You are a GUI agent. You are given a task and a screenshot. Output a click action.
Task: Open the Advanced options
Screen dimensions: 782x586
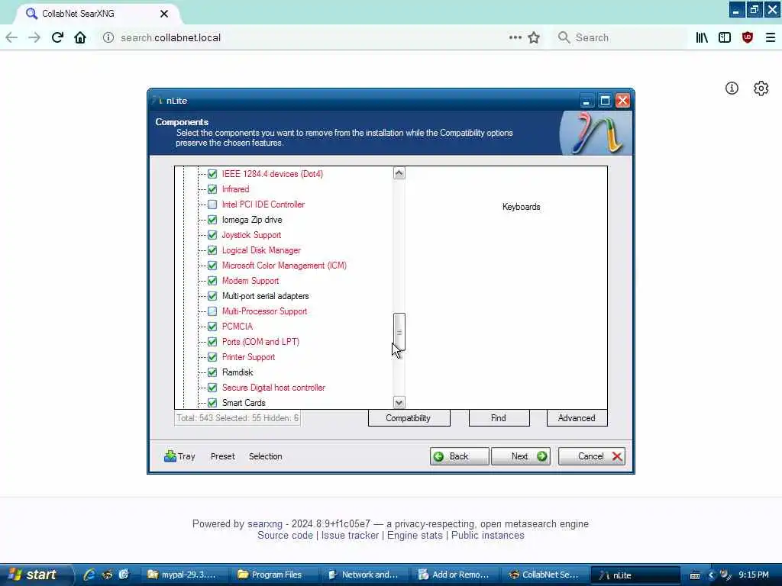click(x=577, y=418)
